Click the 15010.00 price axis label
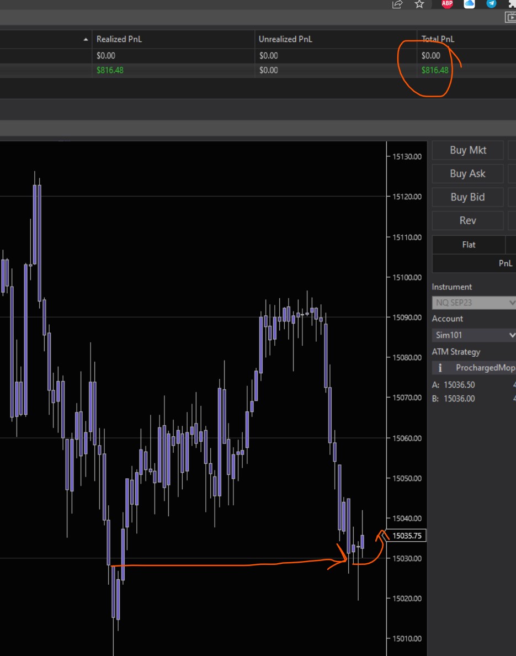 [x=407, y=638]
